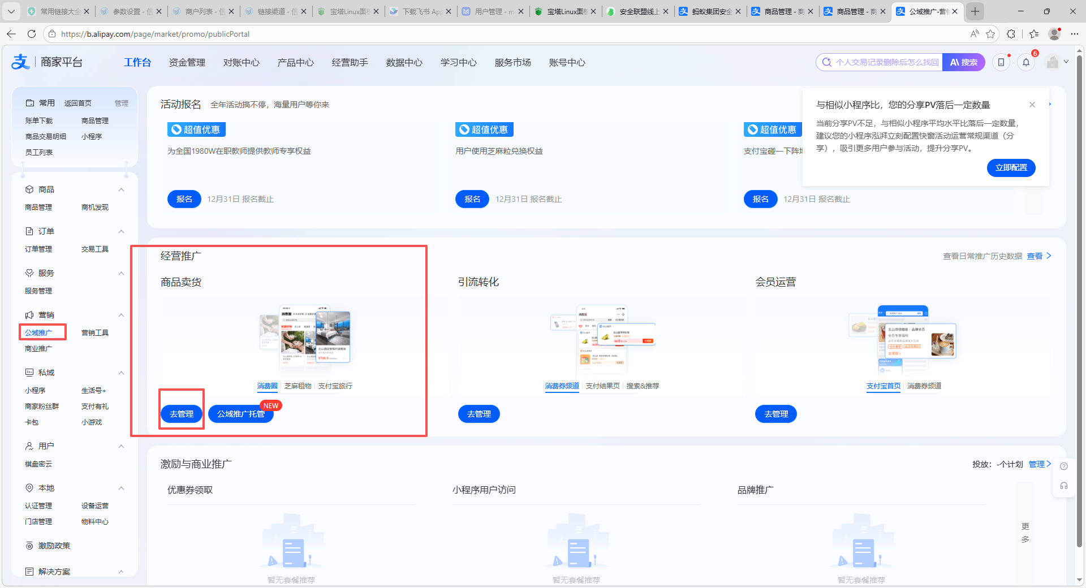The width and height of the screenshot is (1086, 588).
Task: Select the 支付宝旅行 tab under 商品卖货
Action: click(x=335, y=386)
